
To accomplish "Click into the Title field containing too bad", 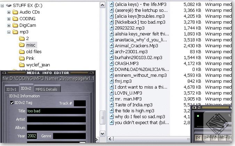I will point(56,111).
